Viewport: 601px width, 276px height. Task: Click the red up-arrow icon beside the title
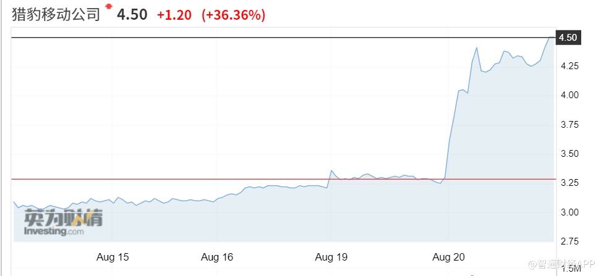[x=109, y=7]
